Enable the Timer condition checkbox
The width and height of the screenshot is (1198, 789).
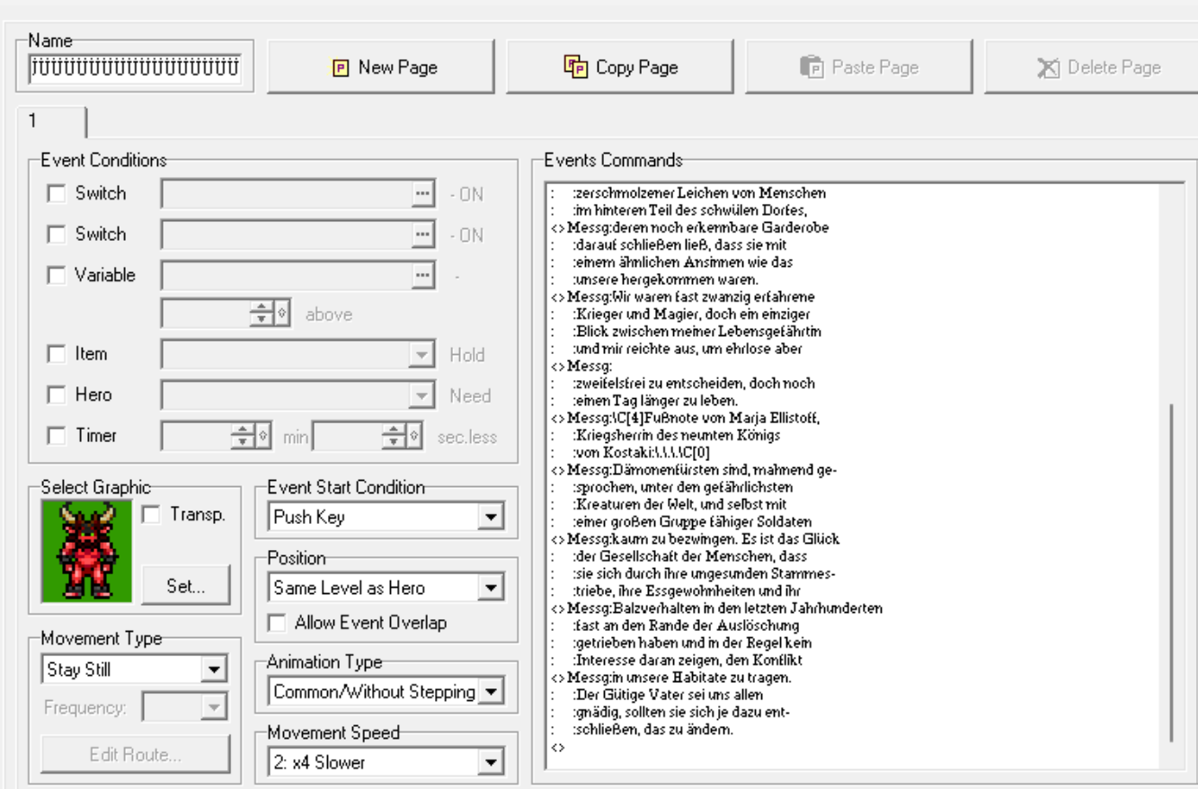(57, 436)
